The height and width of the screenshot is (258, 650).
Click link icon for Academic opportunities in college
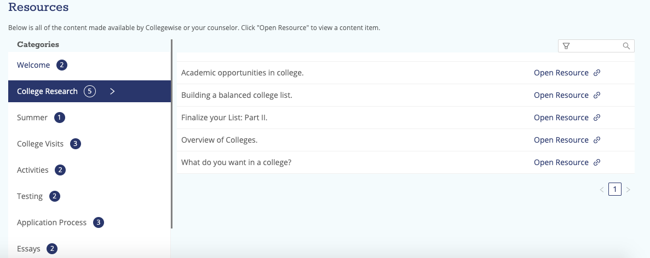point(597,73)
